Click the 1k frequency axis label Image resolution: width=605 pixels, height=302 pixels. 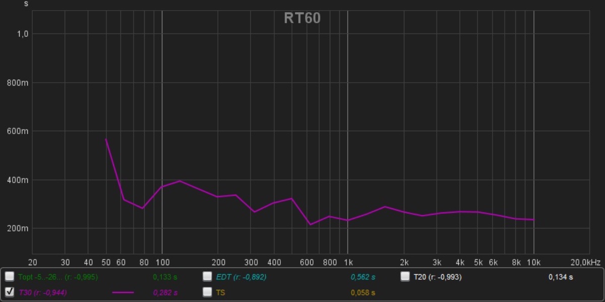pos(348,262)
